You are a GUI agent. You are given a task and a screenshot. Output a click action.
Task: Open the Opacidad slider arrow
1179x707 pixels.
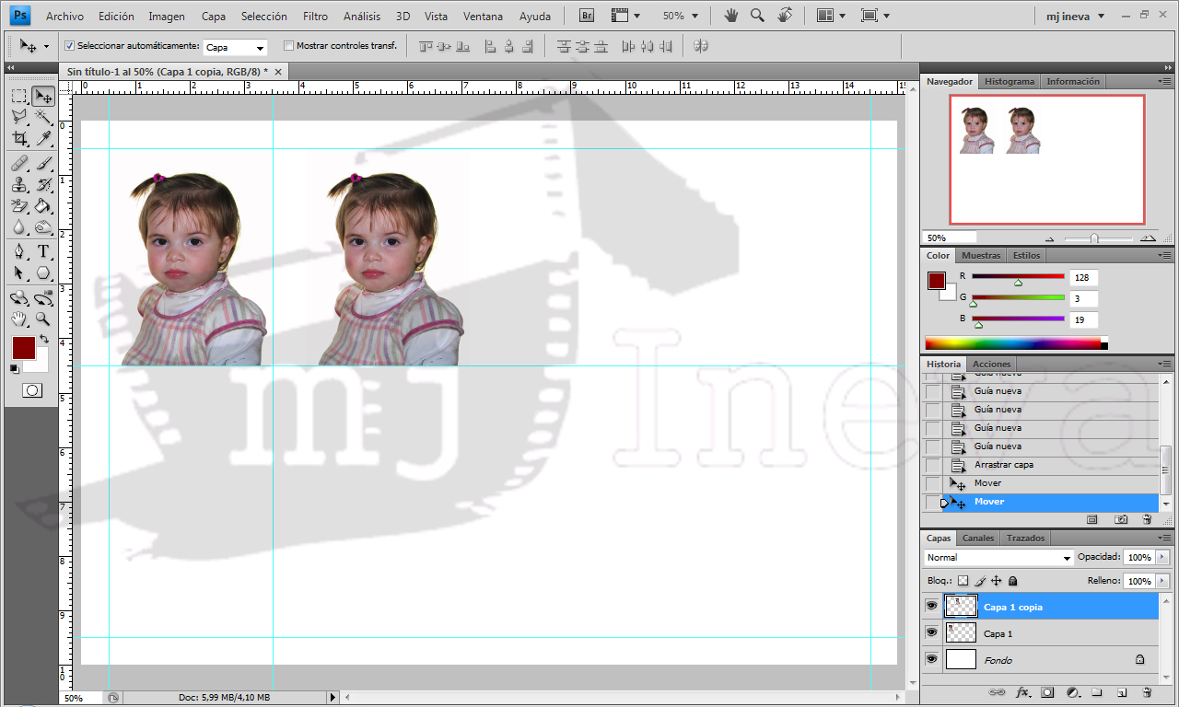coord(1162,557)
